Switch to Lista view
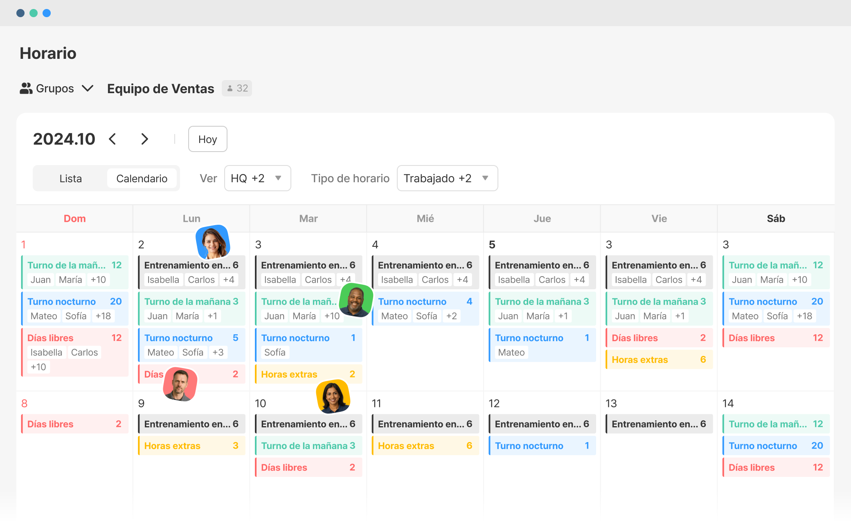The height and width of the screenshot is (523, 851). 70,179
